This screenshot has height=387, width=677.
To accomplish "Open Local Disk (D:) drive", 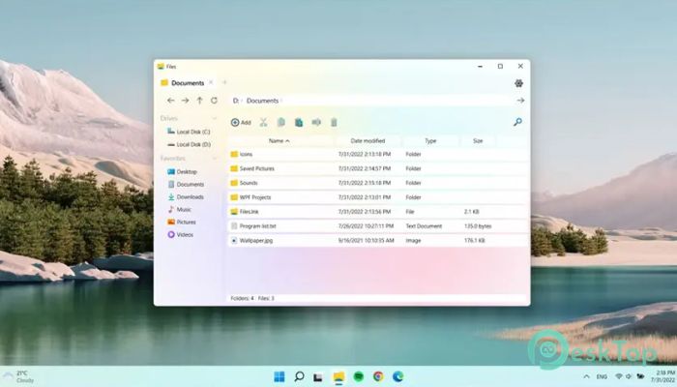I will pos(190,145).
